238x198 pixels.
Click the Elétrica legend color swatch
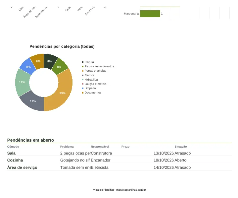click(x=83, y=75)
